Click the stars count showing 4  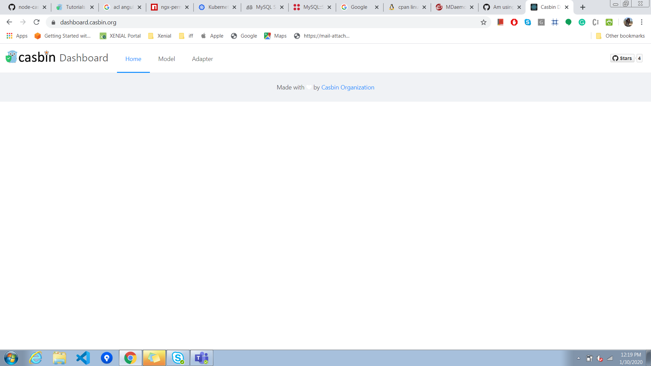coord(639,58)
